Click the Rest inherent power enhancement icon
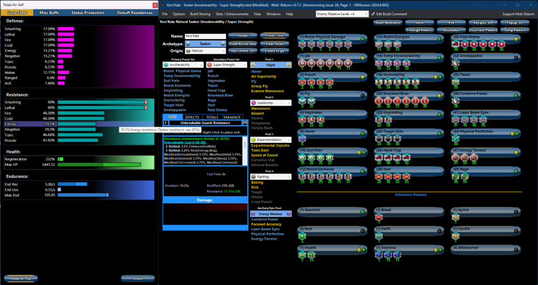 [302, 234]
